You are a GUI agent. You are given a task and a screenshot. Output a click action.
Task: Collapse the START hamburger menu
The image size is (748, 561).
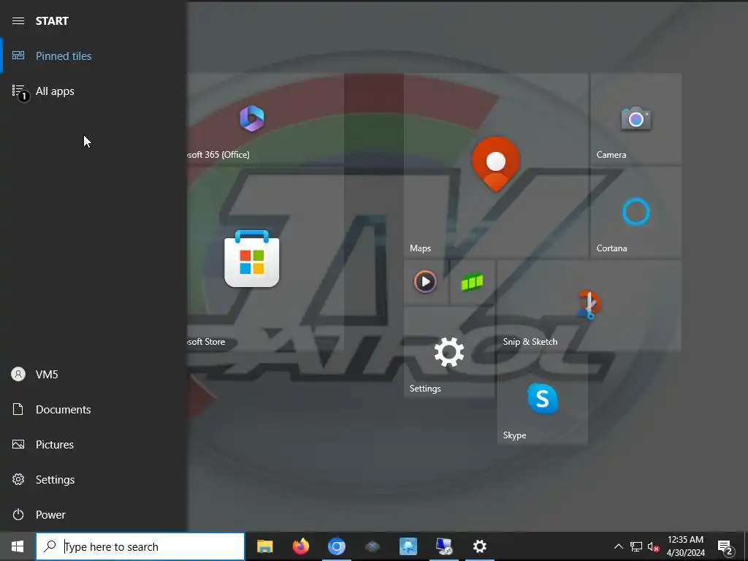18,20
